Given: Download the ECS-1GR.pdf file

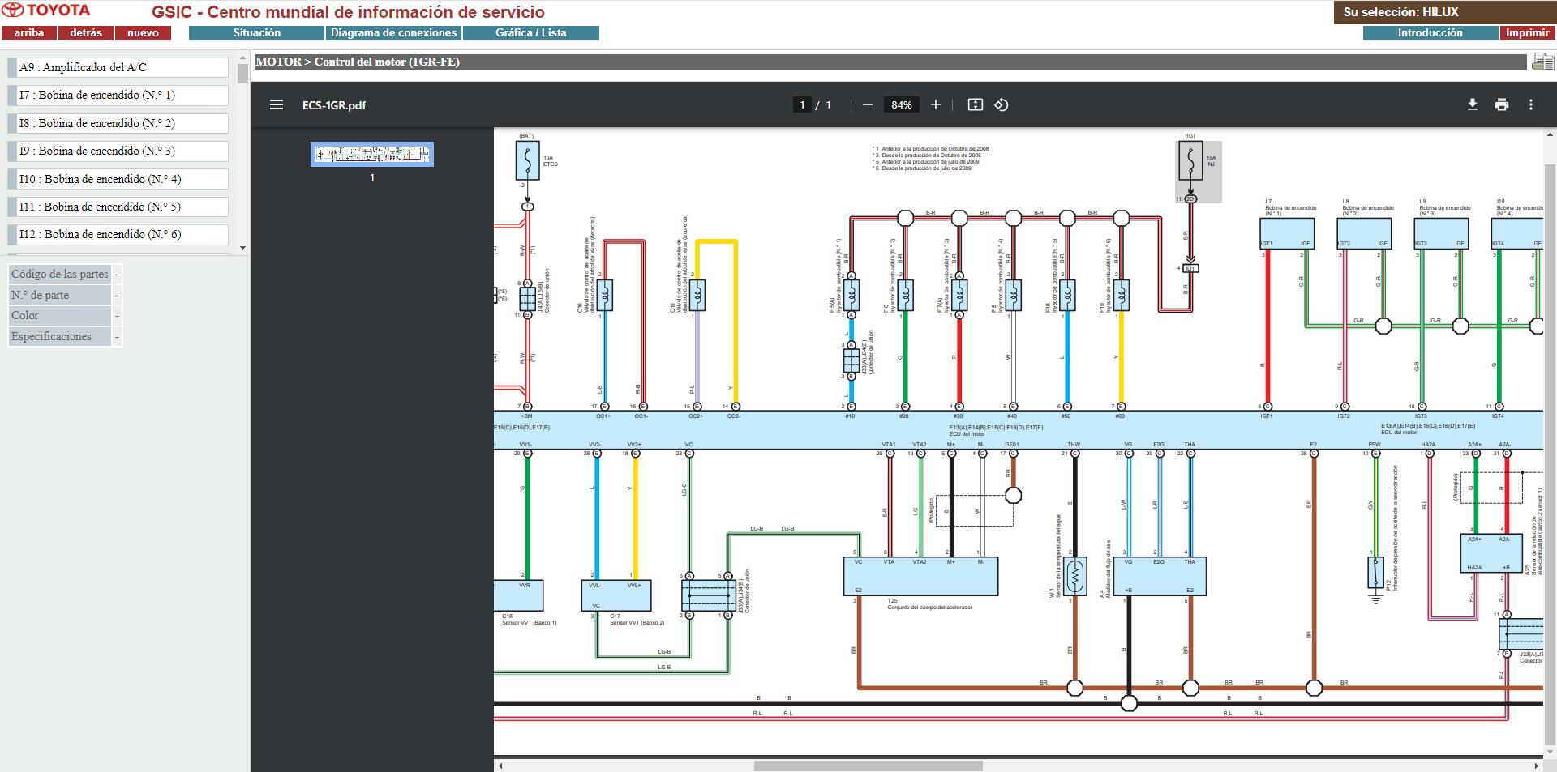Looking at the screenshot, I should 1473,104.
